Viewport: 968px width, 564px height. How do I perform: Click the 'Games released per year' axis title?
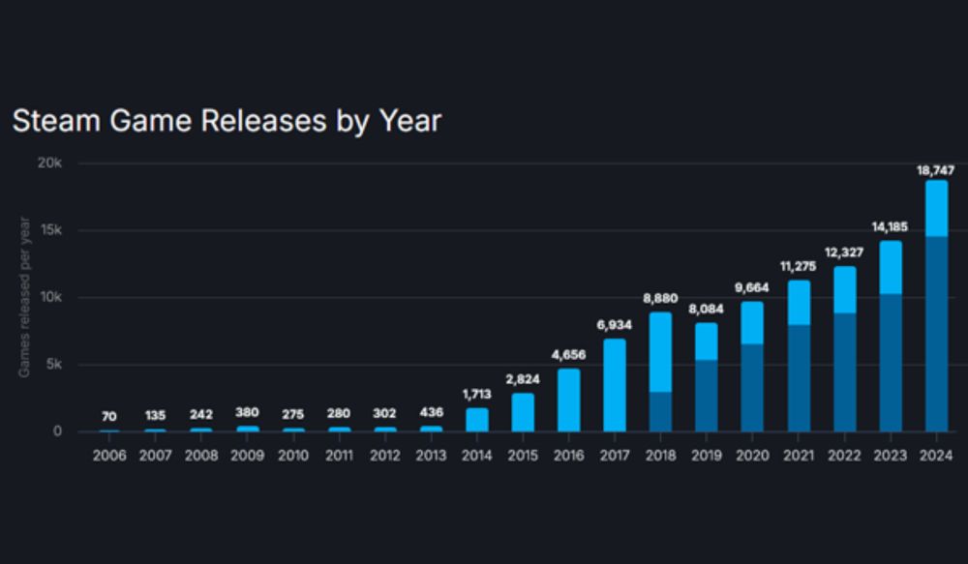coord(24,297)
